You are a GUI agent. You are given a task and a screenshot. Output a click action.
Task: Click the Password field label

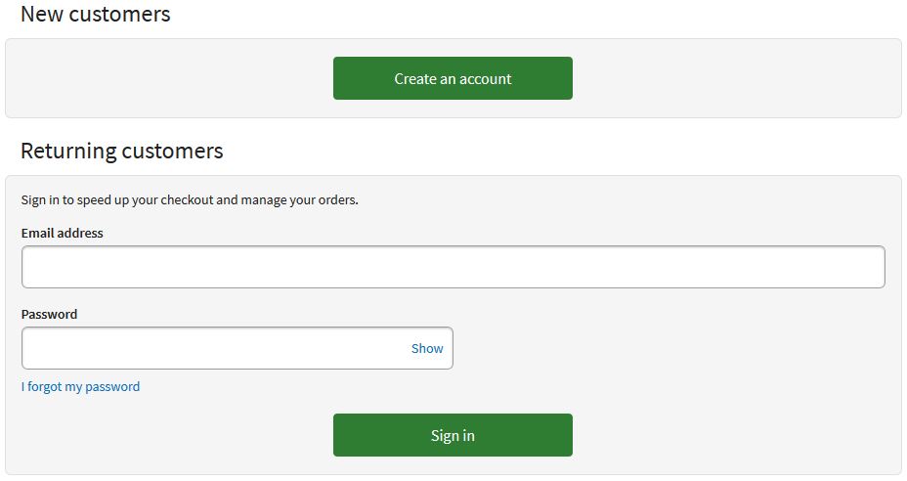coord(49,314)
